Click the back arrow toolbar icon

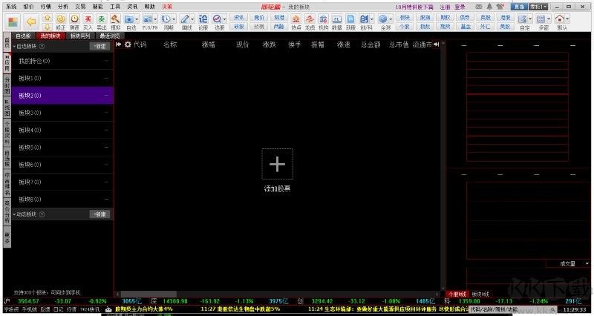[x=31, y=21]
